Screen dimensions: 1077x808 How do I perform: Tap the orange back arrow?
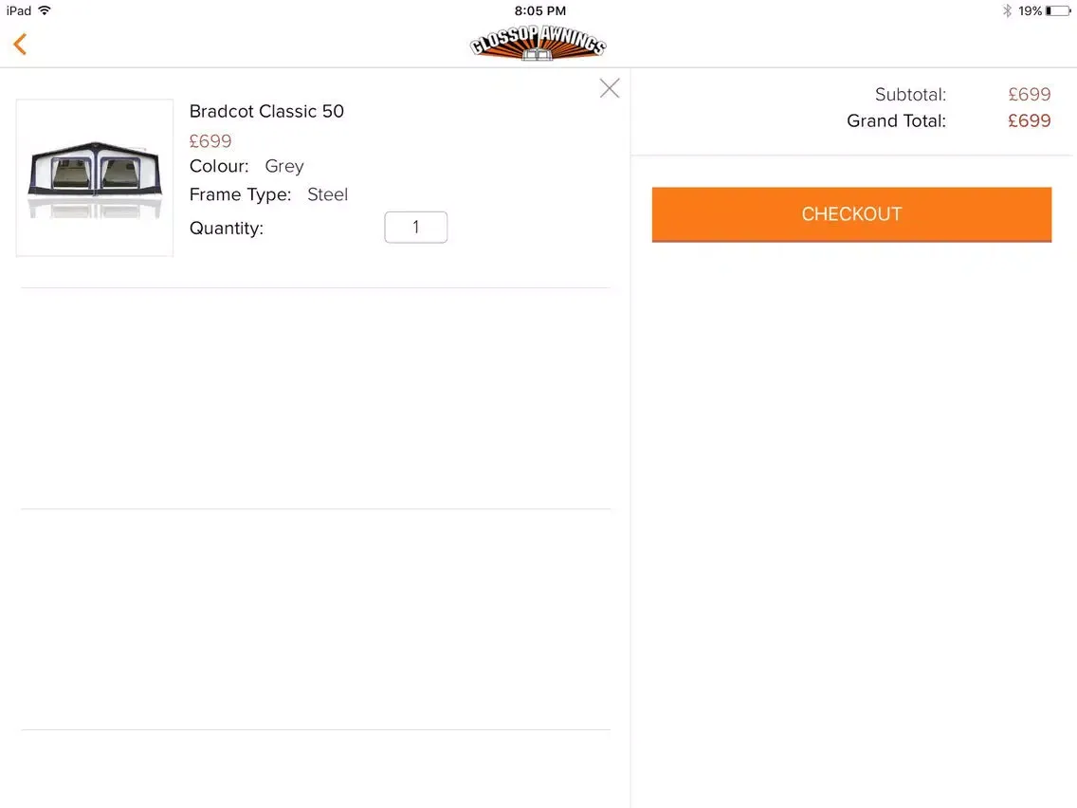coord(20,44)
